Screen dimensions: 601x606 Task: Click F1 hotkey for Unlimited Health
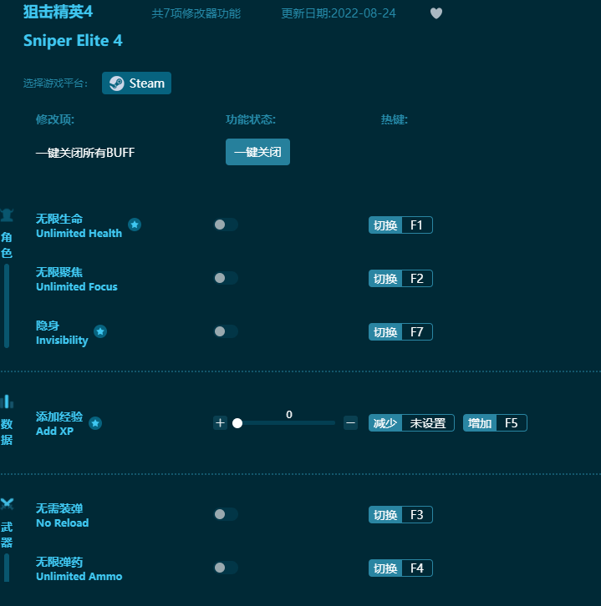tap(400, 225)
